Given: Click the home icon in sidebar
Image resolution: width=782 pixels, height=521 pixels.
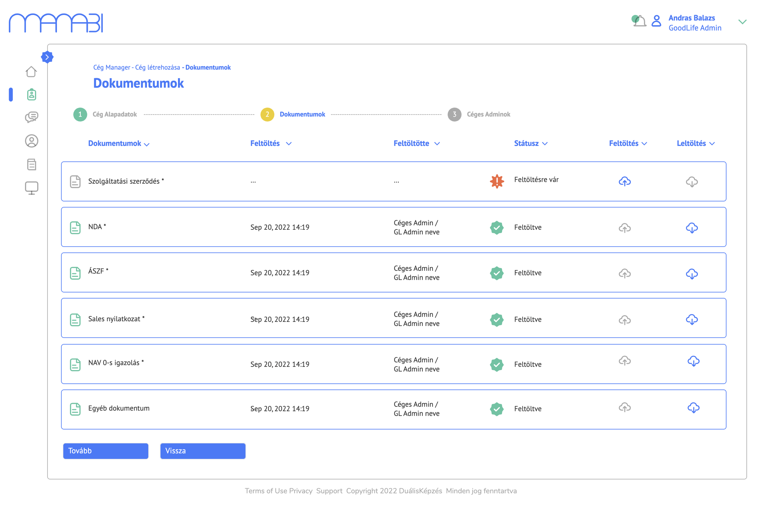Looking at the screenshot, I should (31, 72).
